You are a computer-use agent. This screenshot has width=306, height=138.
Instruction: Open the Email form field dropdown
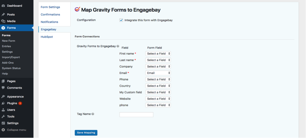click(x=158, y=73)
